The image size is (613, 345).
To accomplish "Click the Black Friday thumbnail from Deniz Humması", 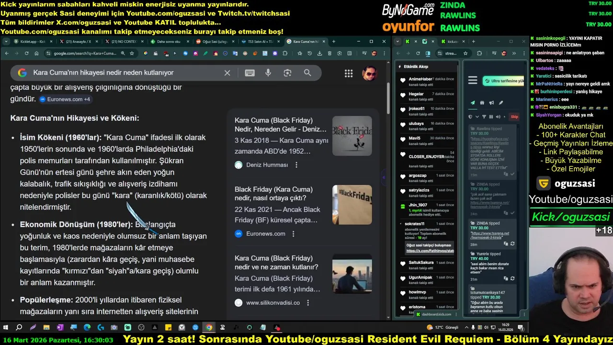I will [x=352, y=136].
